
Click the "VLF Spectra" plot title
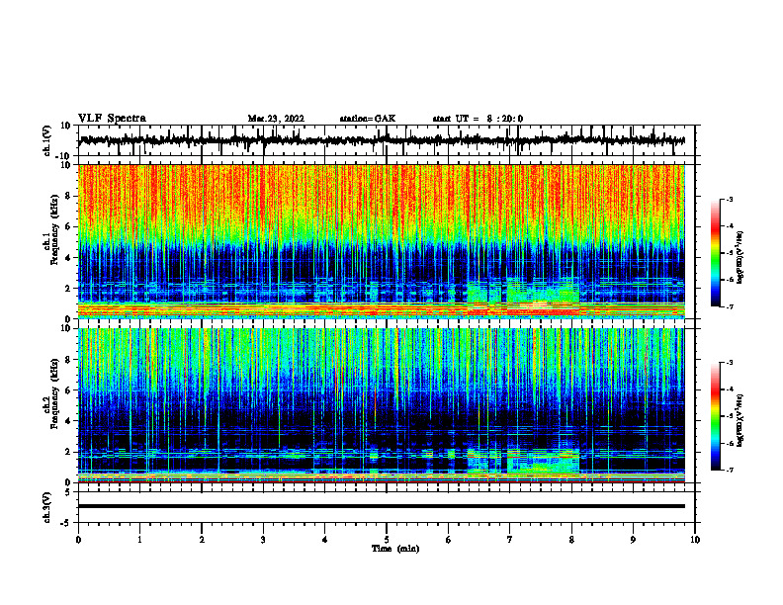(112, 119)
